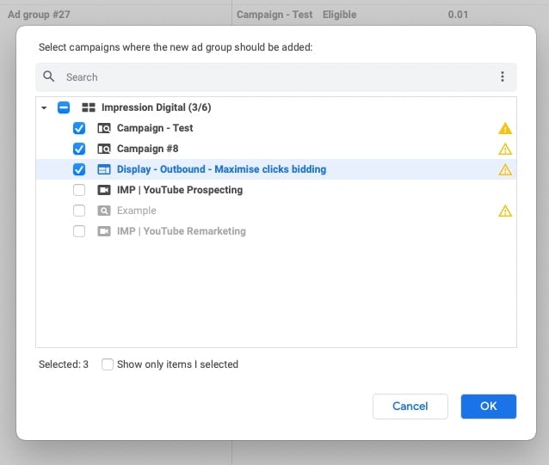Click into the Search campaigns field

[275, 76]
